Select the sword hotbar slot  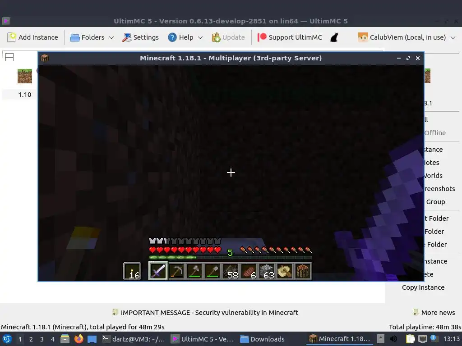click(x=158, y=271)
